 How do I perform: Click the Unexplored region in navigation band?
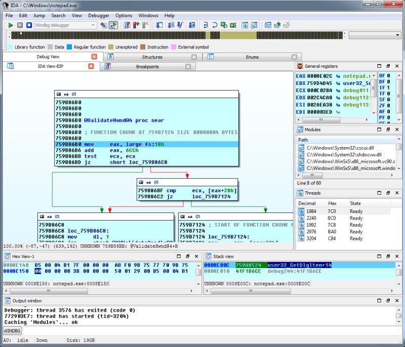click(238, 35)
